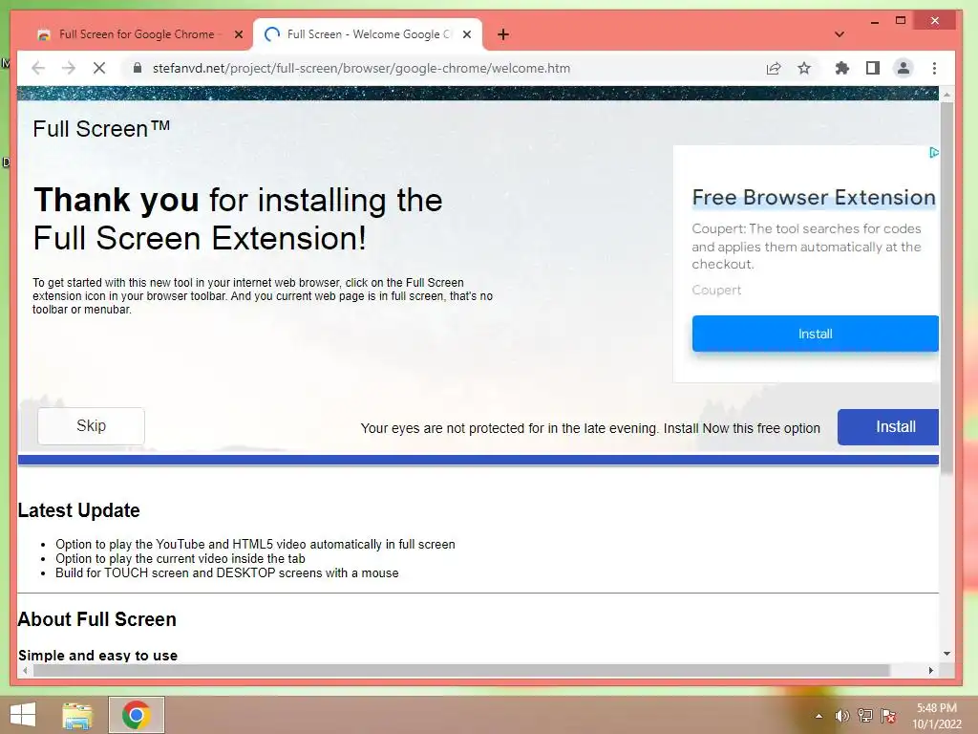The width and height of the screenshot is (978, 734).
Task: Install the Coupert ad extension
Action: [816, 334]
